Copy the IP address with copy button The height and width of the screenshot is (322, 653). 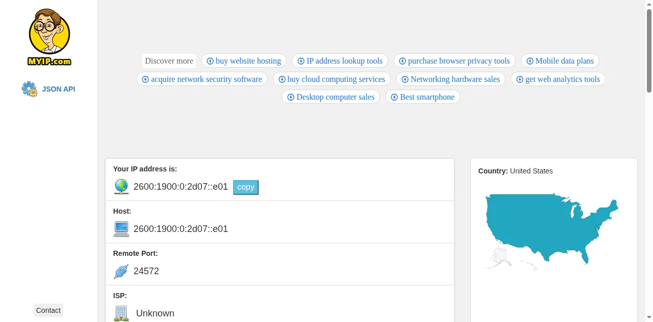click(246, 187)
